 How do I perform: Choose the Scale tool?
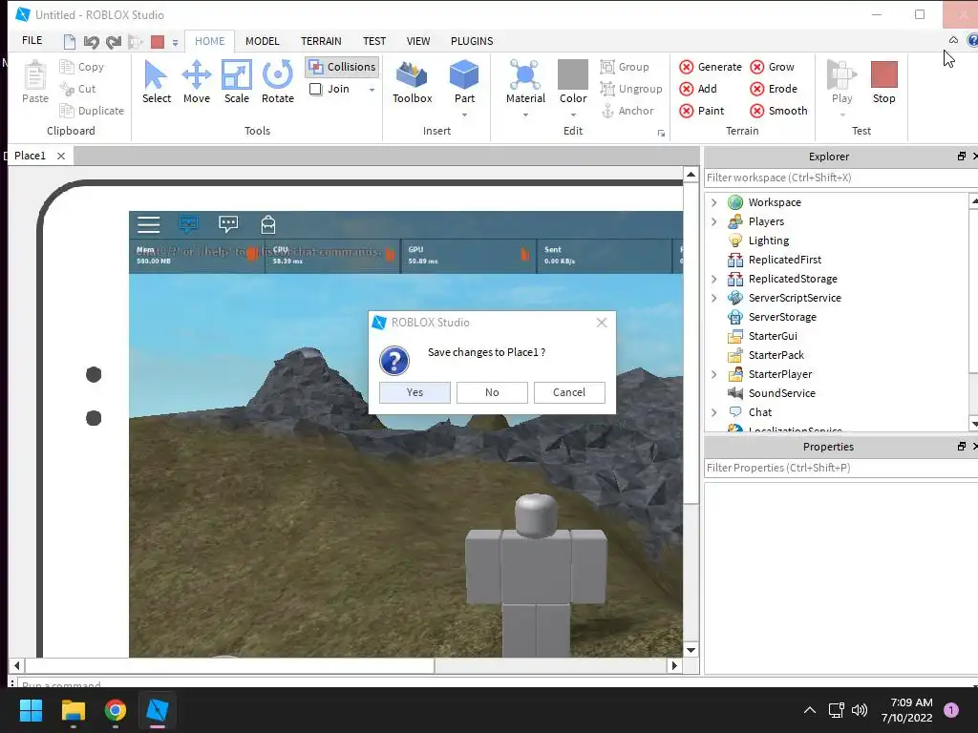click(x=237, y=82)
